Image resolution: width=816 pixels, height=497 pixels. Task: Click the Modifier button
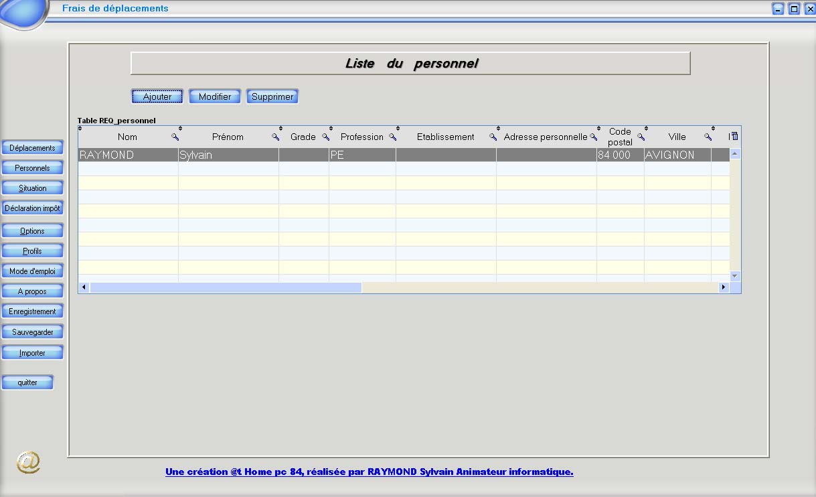(215, 97)
